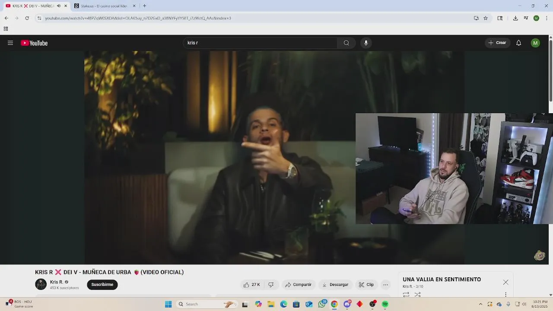This screenshot has width=553, height=311.
Task: Open the apps grid in bookmarks bar
Action: (6, 29)
